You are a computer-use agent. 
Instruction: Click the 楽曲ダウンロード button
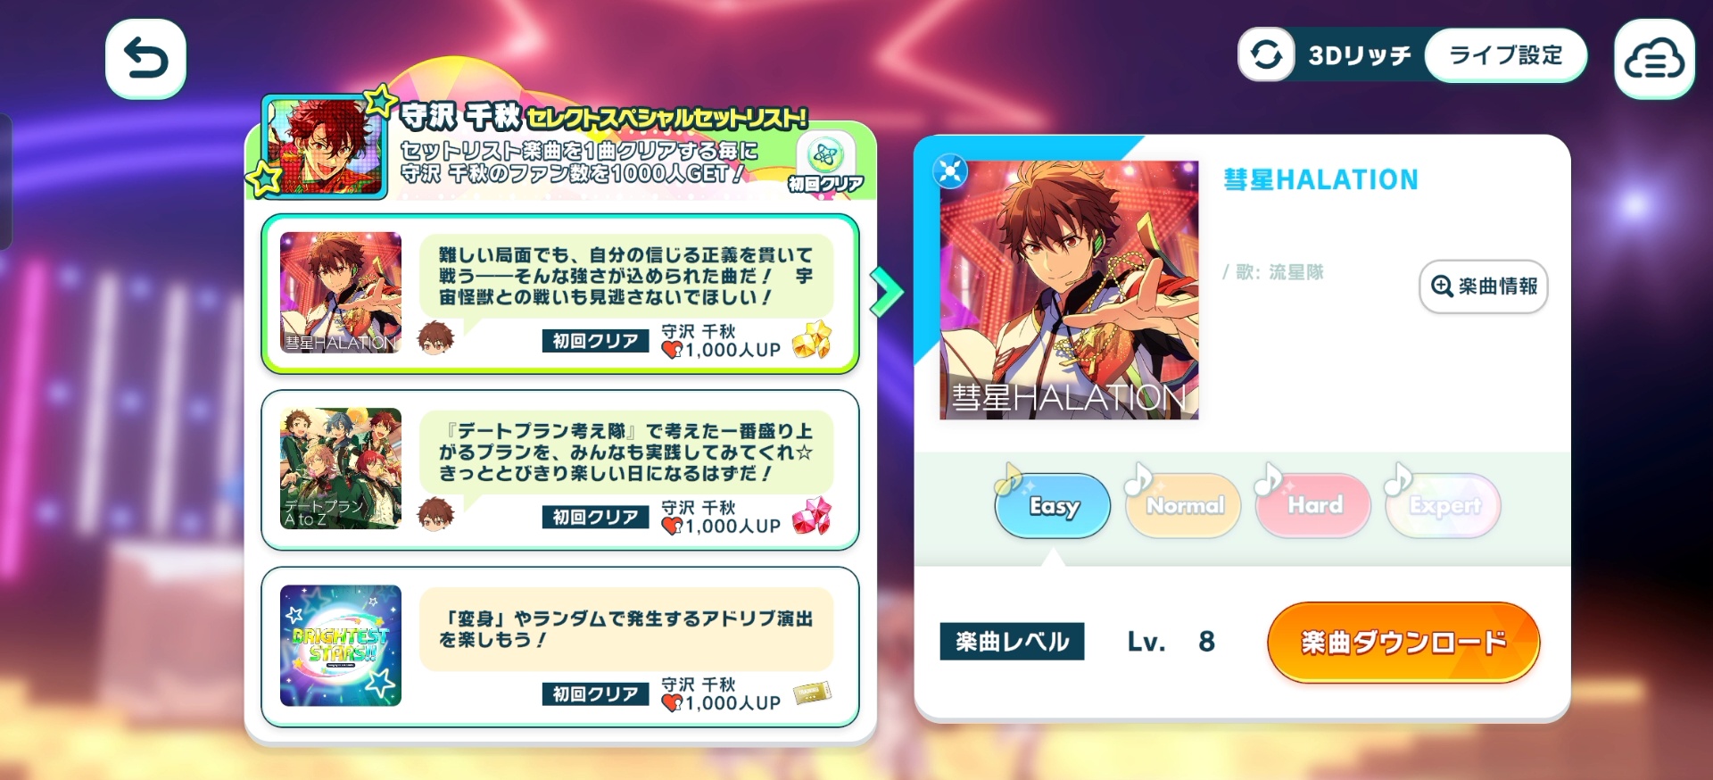coord(1403,642)
